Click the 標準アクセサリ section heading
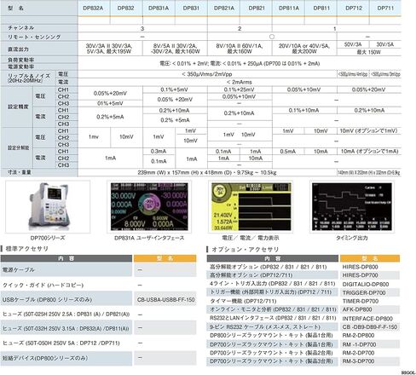 click(x=27, y=249)
